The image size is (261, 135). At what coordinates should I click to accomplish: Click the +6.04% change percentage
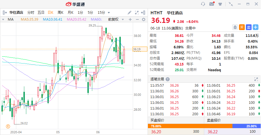[192, 21]
